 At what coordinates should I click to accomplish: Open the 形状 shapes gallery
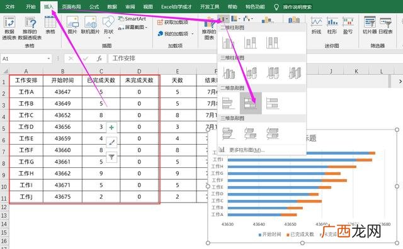[x=108, y=27]
